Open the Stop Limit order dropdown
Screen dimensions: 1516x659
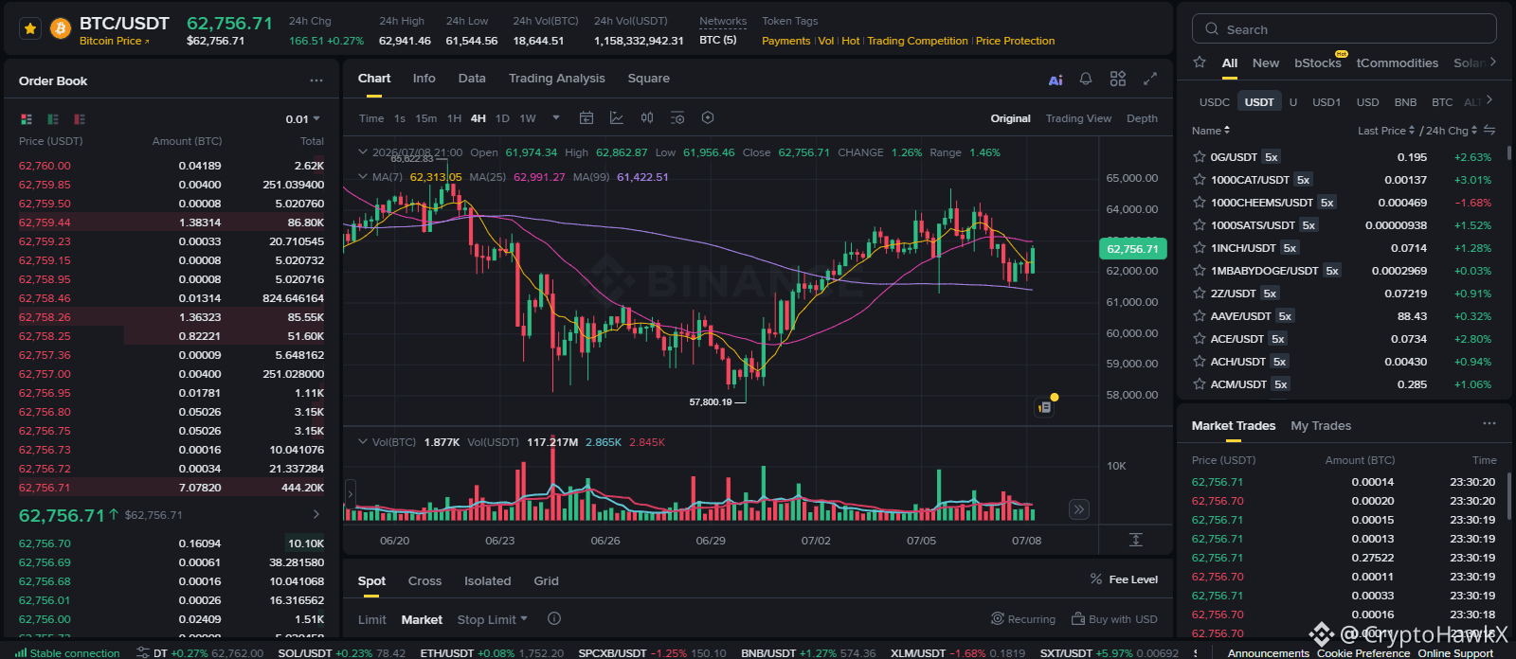(492, 619)
